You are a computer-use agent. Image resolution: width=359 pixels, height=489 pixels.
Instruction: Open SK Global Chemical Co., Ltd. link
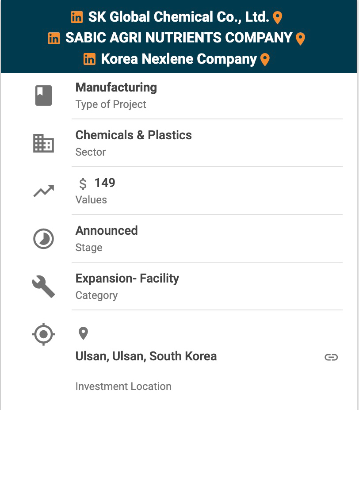[x=179, y=17]
